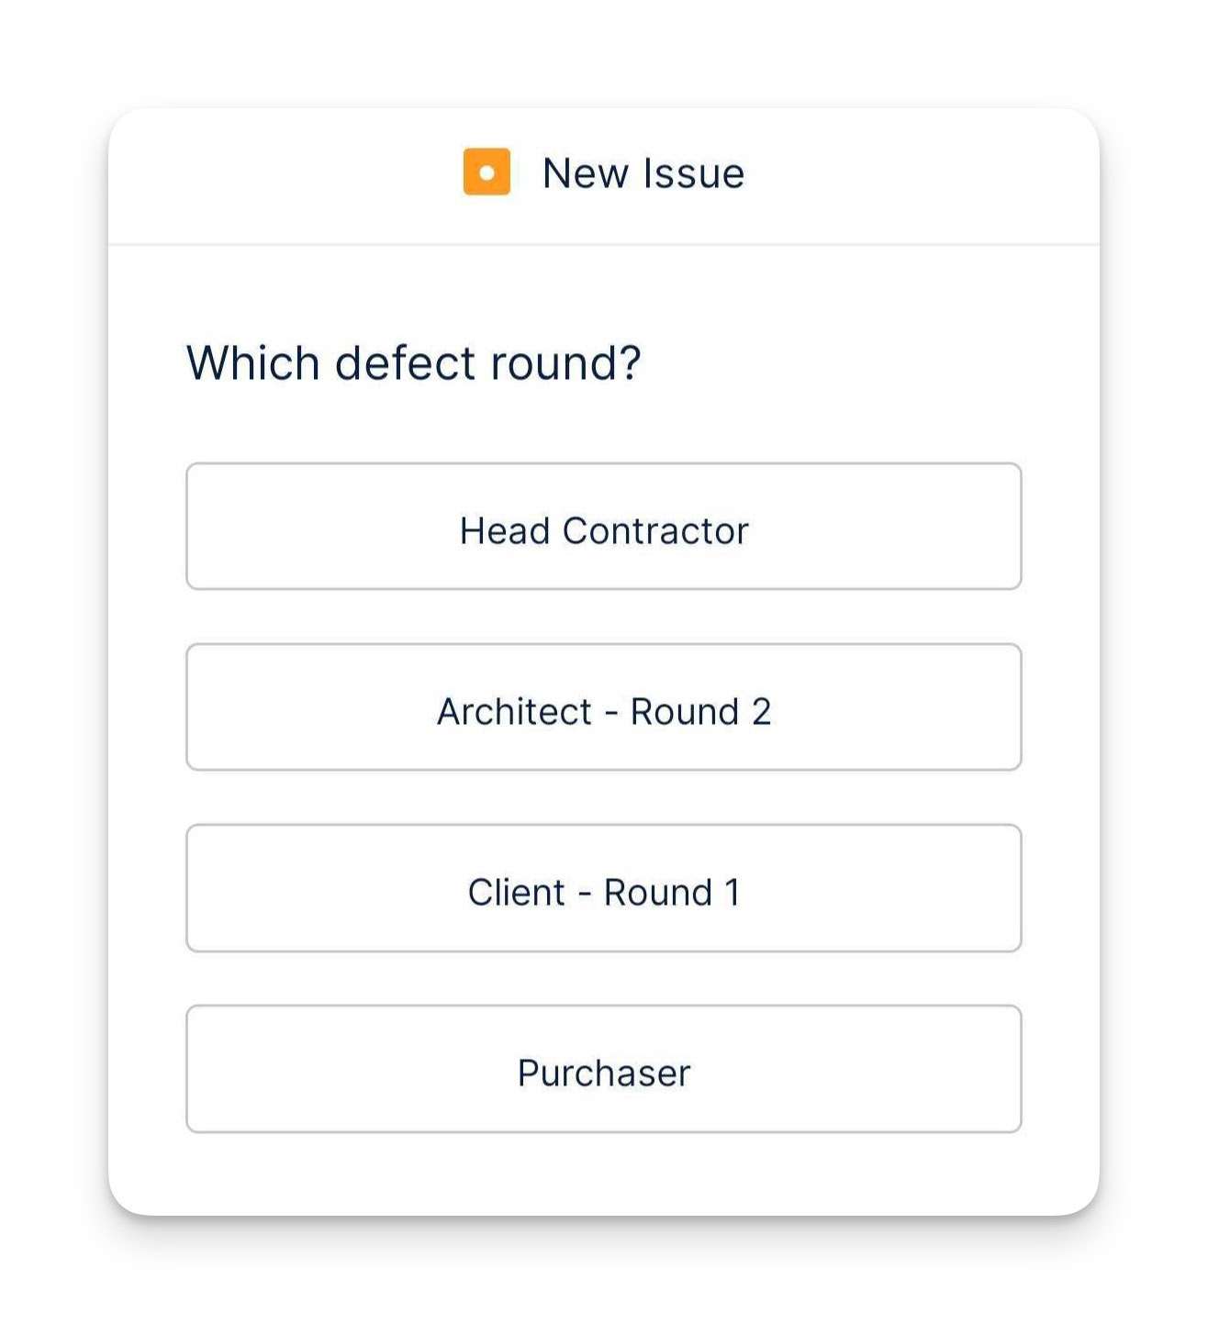Image resolution: width=1208 pixels, height=1324 pixels.
Task: Click the 'Architect - Round 2' label text
Action: tap(604, 712)
